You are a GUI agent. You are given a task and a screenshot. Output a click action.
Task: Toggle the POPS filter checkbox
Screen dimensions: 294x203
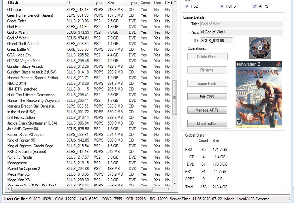(222, 6)
